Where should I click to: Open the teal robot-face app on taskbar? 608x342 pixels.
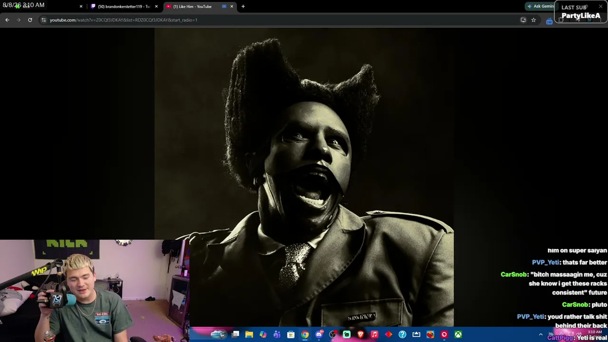coord(347,335)
